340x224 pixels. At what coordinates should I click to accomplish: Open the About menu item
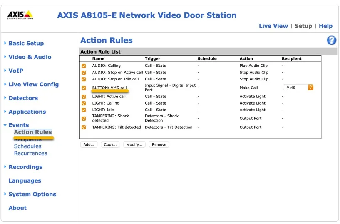17,208
